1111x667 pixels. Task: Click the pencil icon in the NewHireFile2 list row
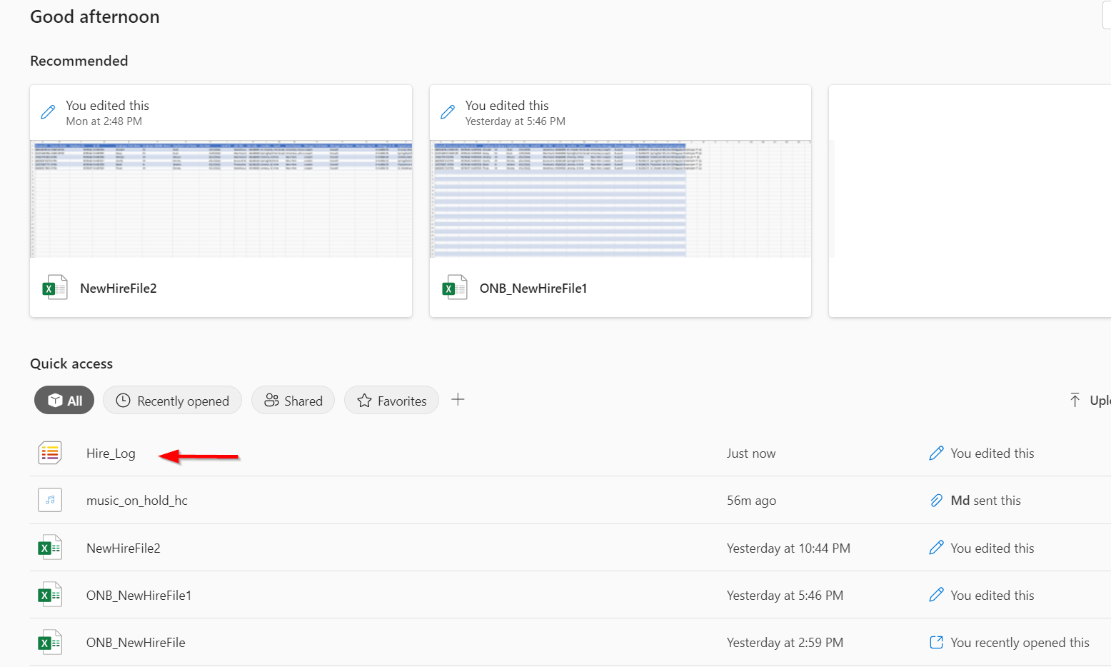(936, 548)
